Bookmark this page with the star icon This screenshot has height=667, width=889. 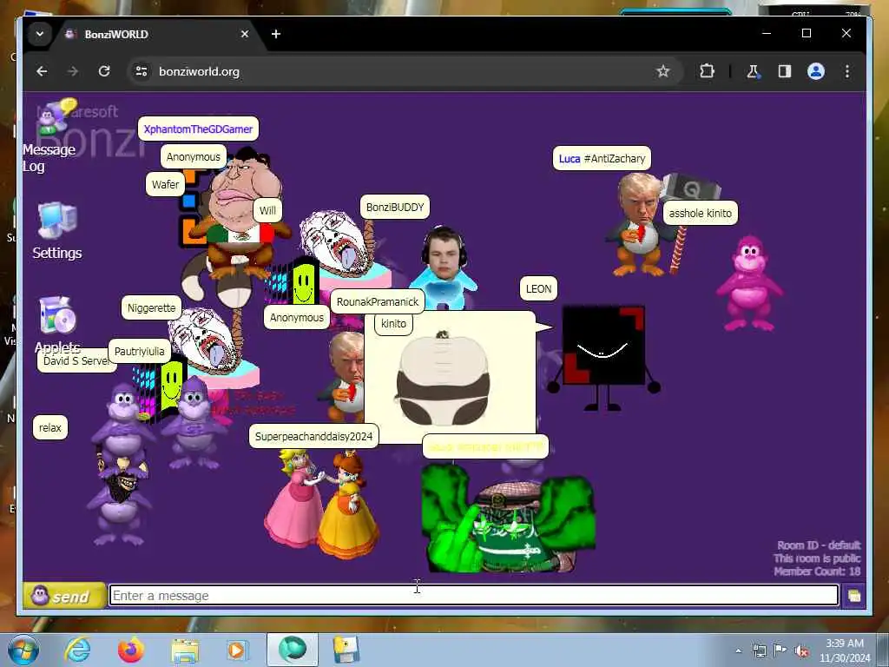tap(662, 71)
